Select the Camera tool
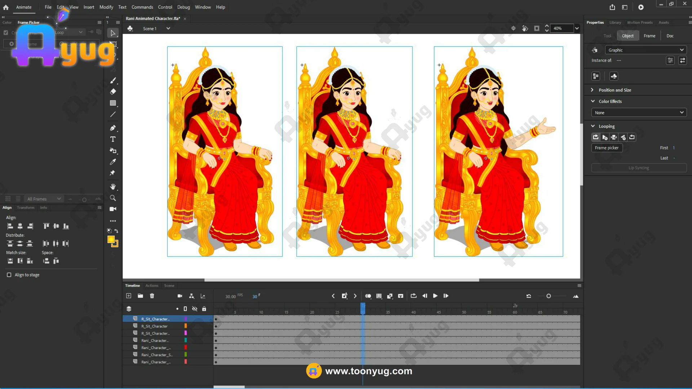Image resolution: width=692 pixels, height=389 pixels. [113, 209]
